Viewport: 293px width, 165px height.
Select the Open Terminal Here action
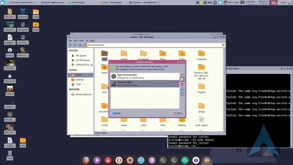click(145, 77)
